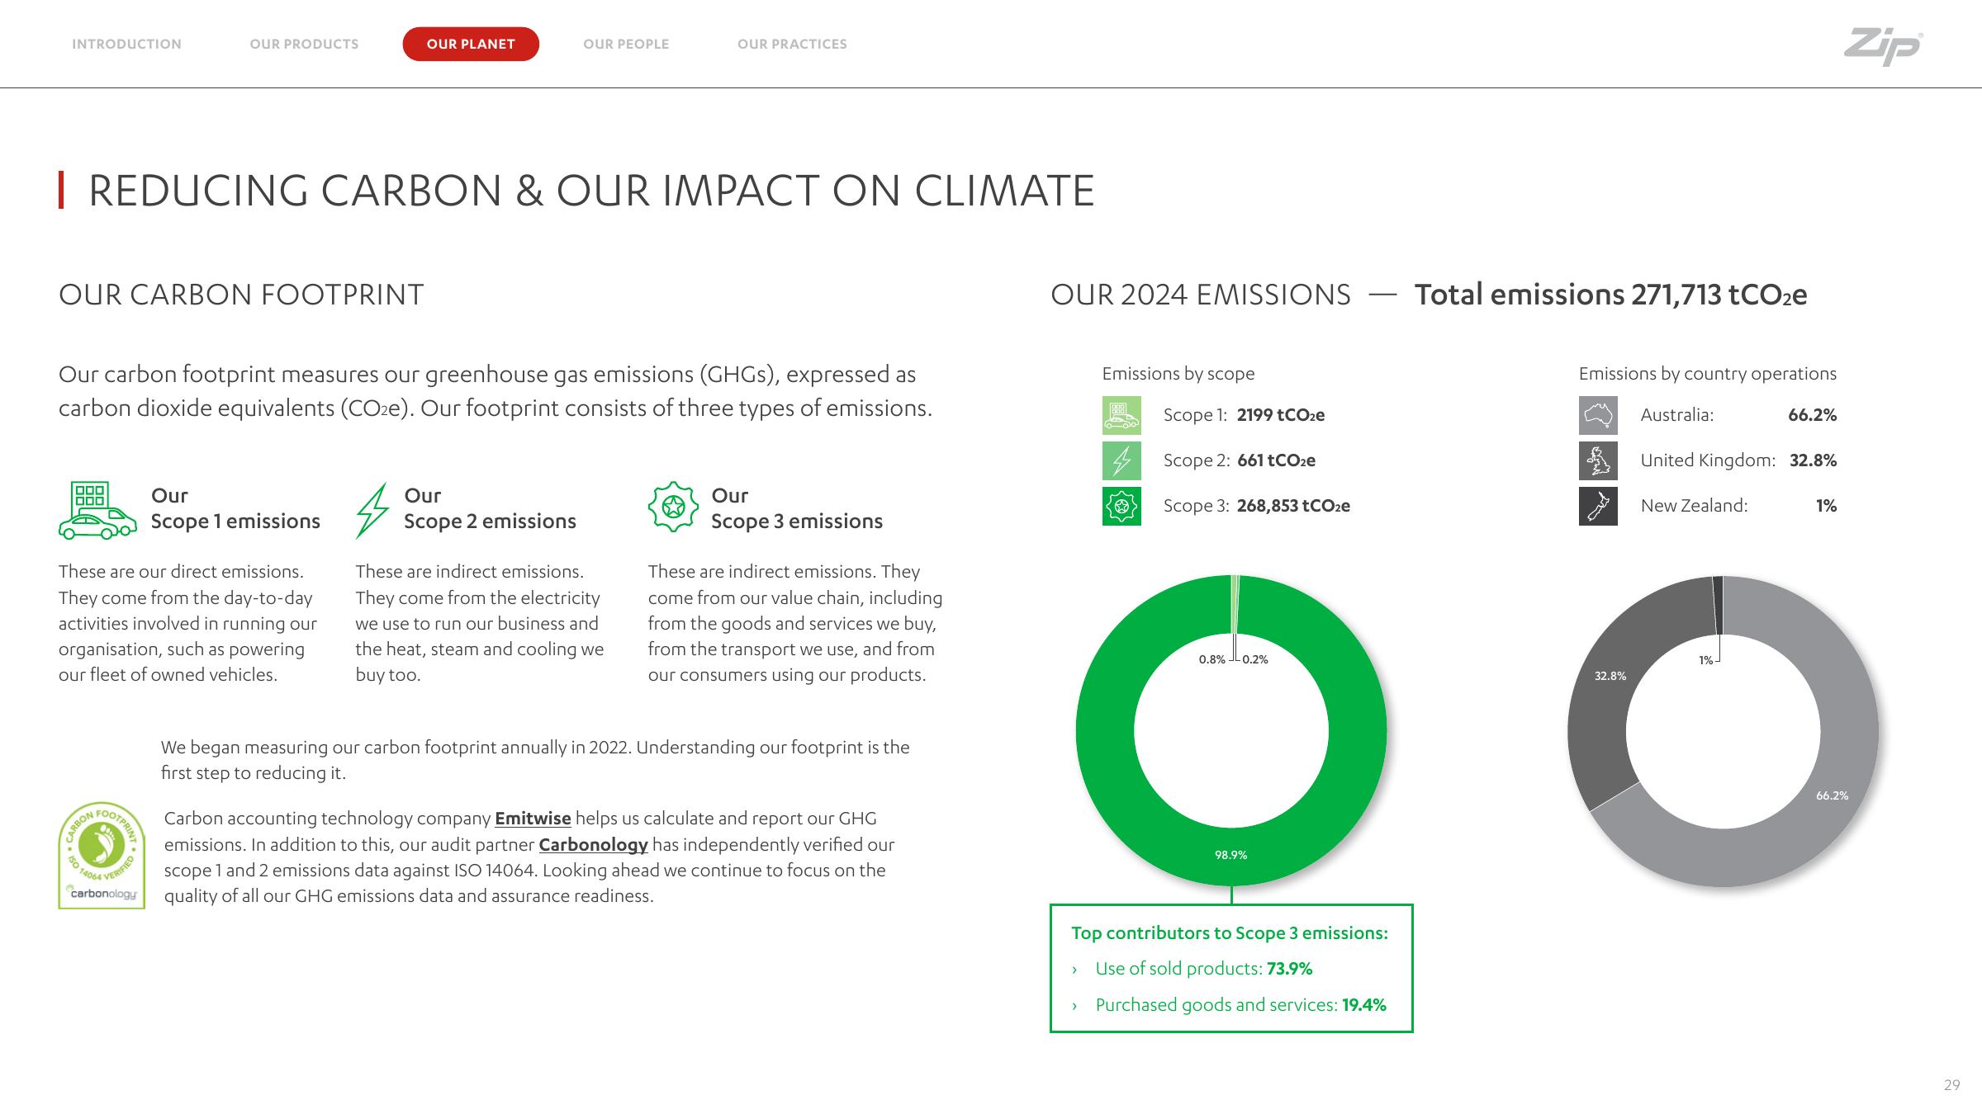Click the small Scope 3 legend gear icon

(x=1121, y=506)
